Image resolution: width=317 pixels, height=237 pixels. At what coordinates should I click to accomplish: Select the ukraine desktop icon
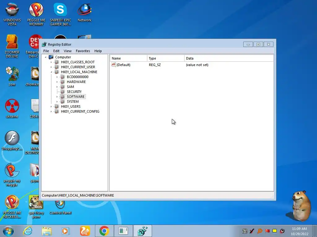pyautogui.click(x=12, y=108)
